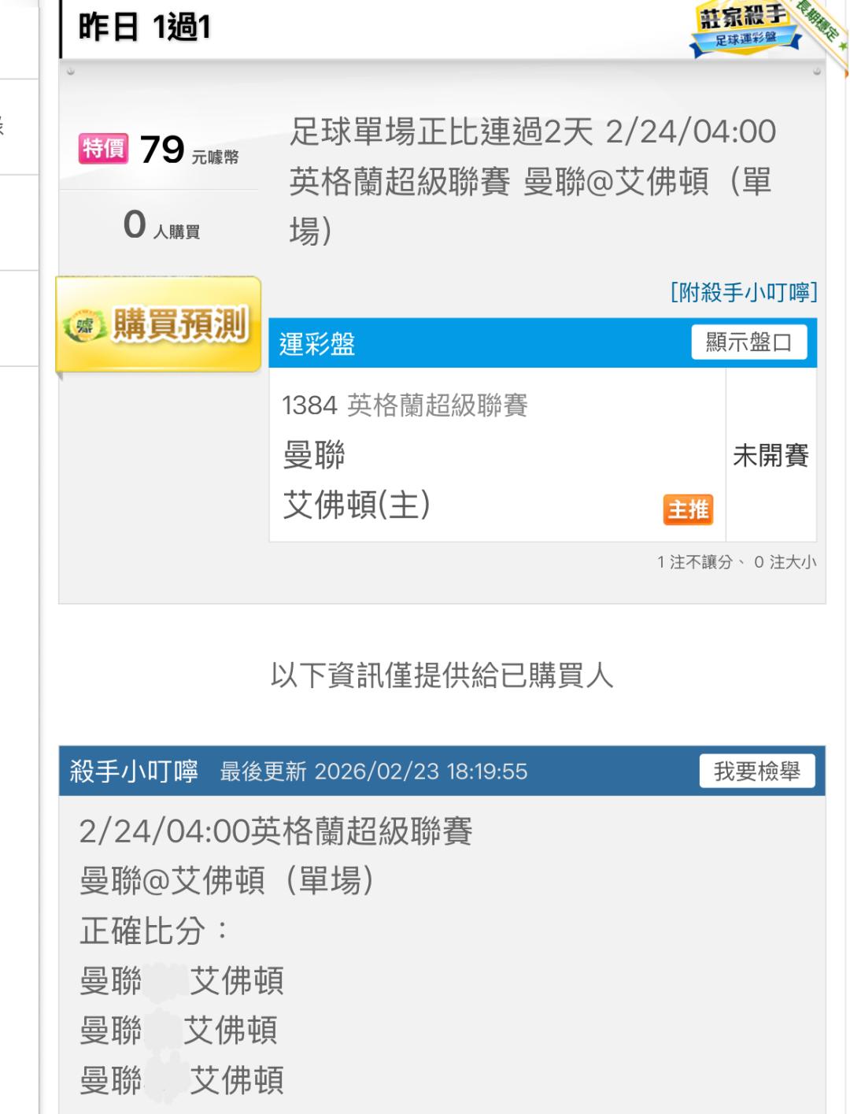The image size is (850, 1114).
Task: Click the 殺手小叮嚀 section header title
Action: pos(134,771)
